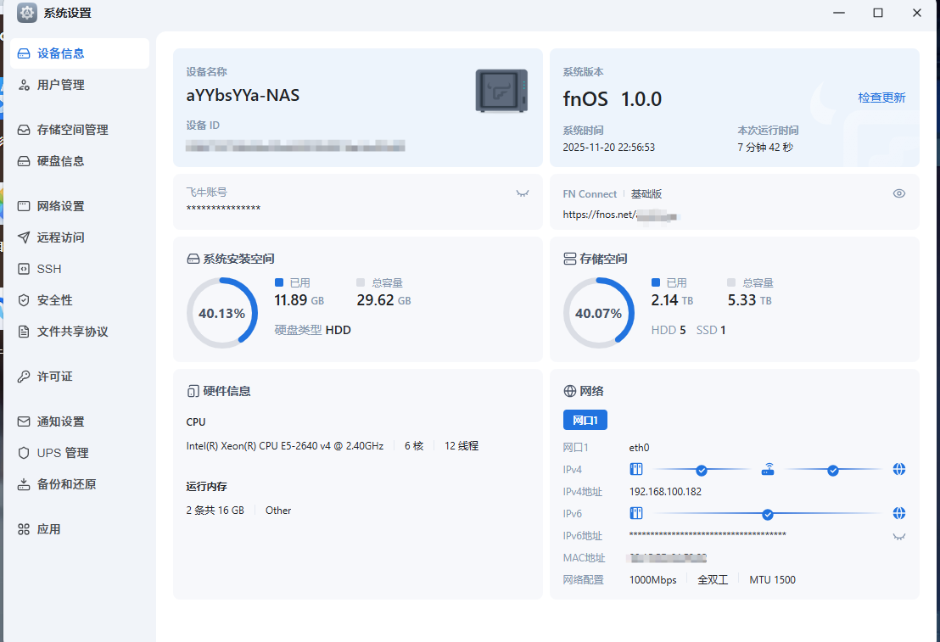
Task: Click the router icon in IPv4 row
Action: 767,469
